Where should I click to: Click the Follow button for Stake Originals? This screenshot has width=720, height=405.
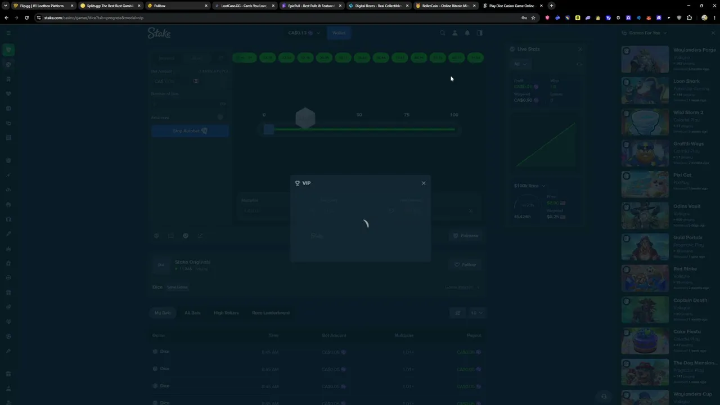(x=465, y=264)
